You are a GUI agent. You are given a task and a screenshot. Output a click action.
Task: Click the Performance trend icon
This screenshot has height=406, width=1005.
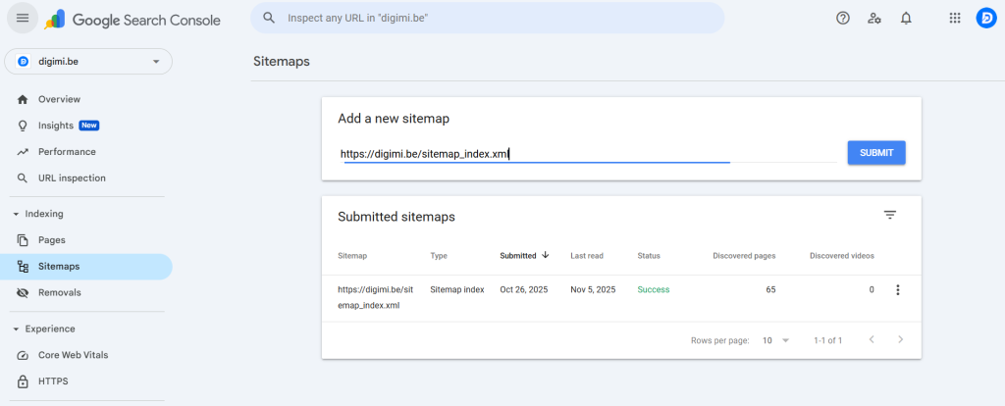pos(24,152)
